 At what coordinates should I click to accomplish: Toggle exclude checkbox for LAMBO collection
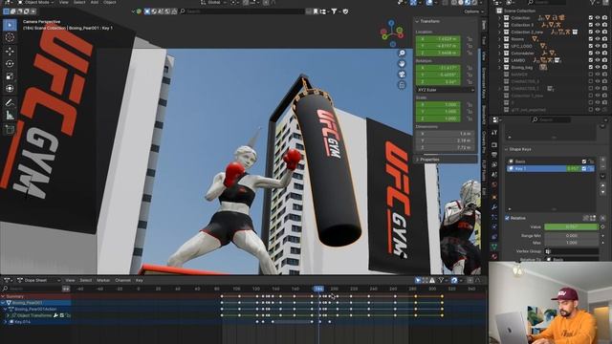coord(591,60)
